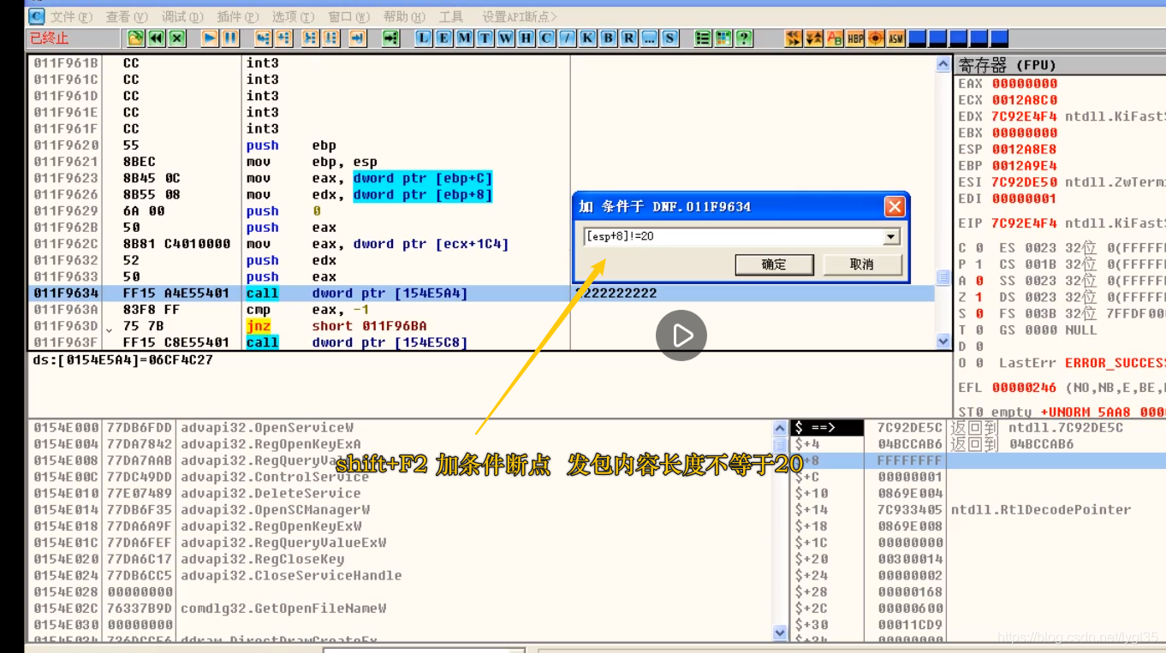Show Source with the S button
Image resolution: width=1166 pixels, height=653 pixels.
click(x=669, y=38)
